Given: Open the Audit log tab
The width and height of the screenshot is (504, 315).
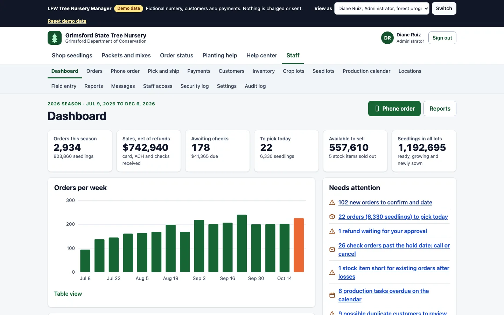Looking at the screenshot, I should pos(255,86).
